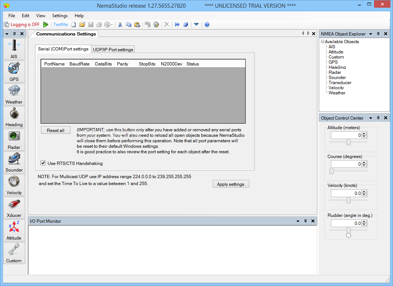
Task: Click the paste clipboard icon
Action: pyautogui.click(x=137, y=25)
